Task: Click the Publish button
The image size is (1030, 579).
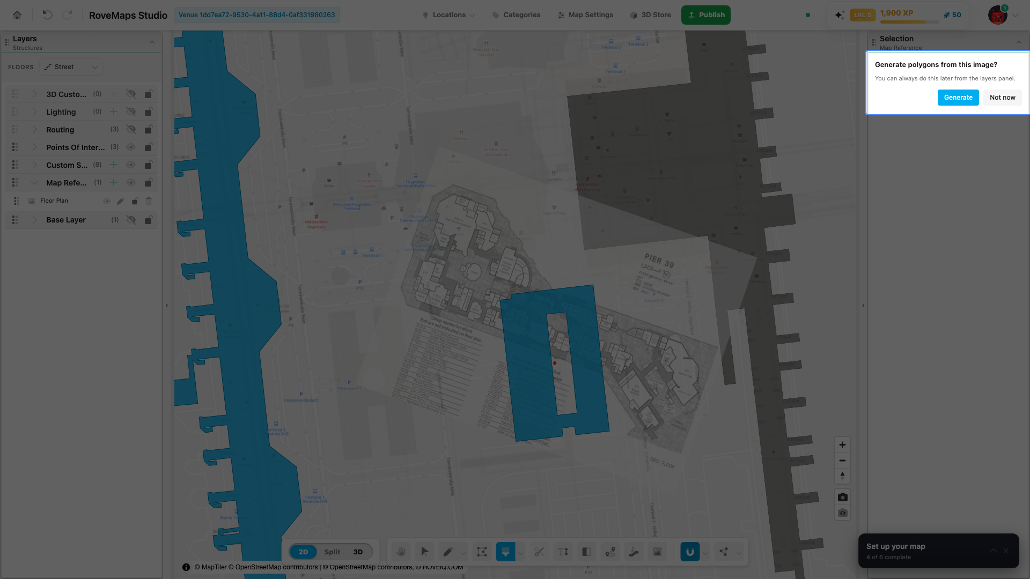Action: tap(706, 15)
